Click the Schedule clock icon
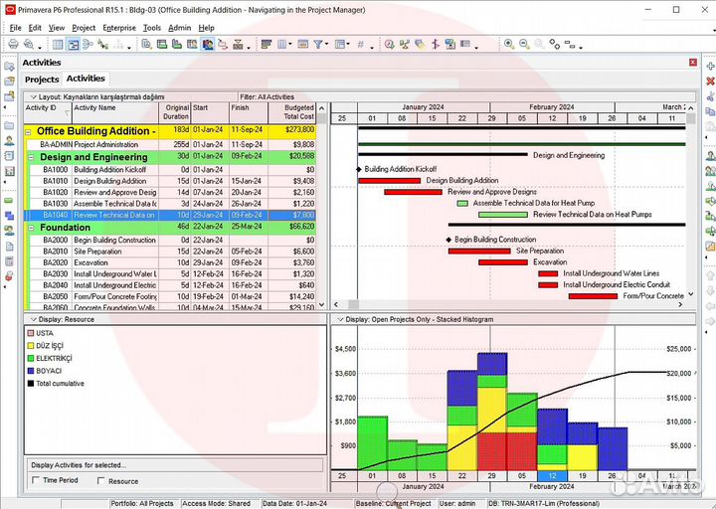This screenshot has height=509, width=716. (x=389, y=45)
